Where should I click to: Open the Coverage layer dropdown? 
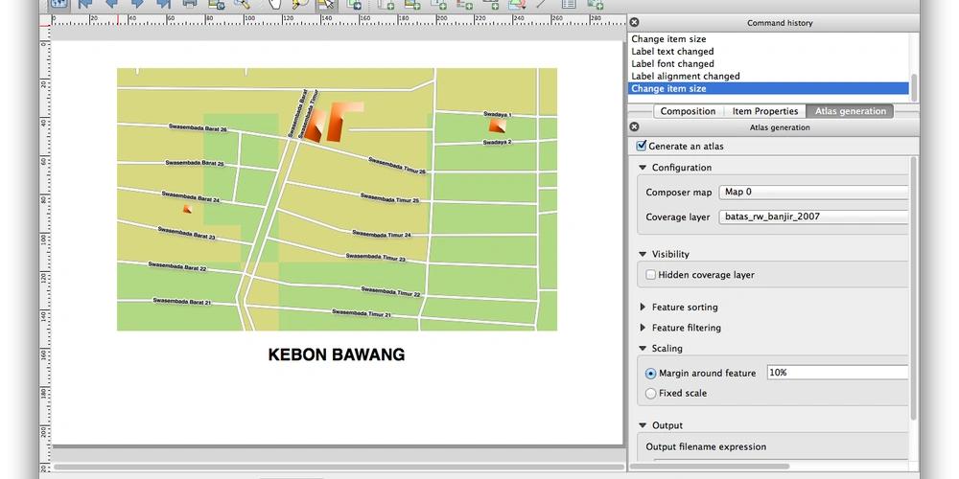(x=813, y=217)
